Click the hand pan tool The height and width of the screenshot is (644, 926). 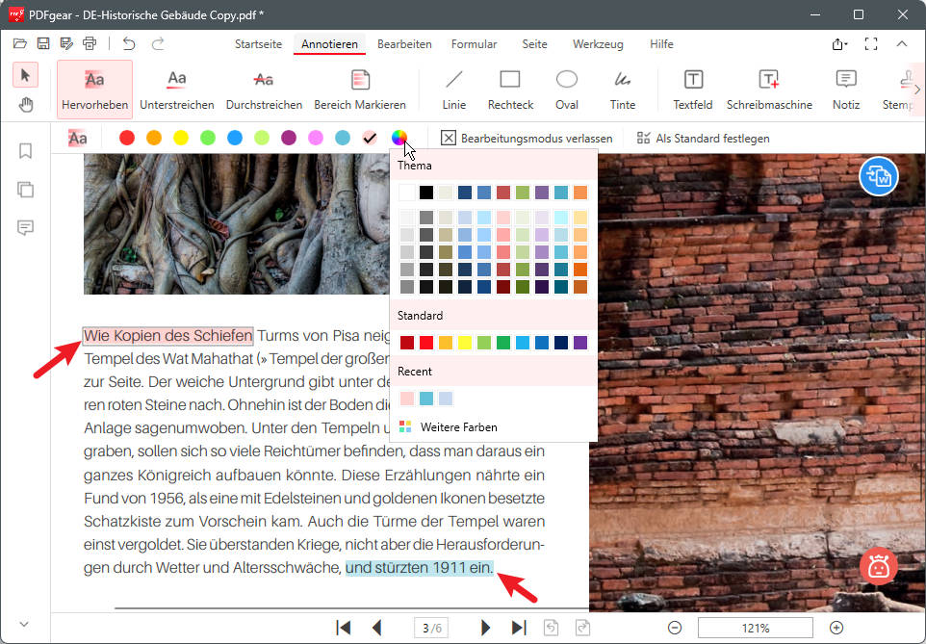tap(25, 104)
